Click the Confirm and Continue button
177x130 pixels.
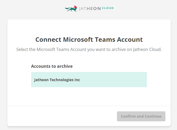click(x=141, y=116)
